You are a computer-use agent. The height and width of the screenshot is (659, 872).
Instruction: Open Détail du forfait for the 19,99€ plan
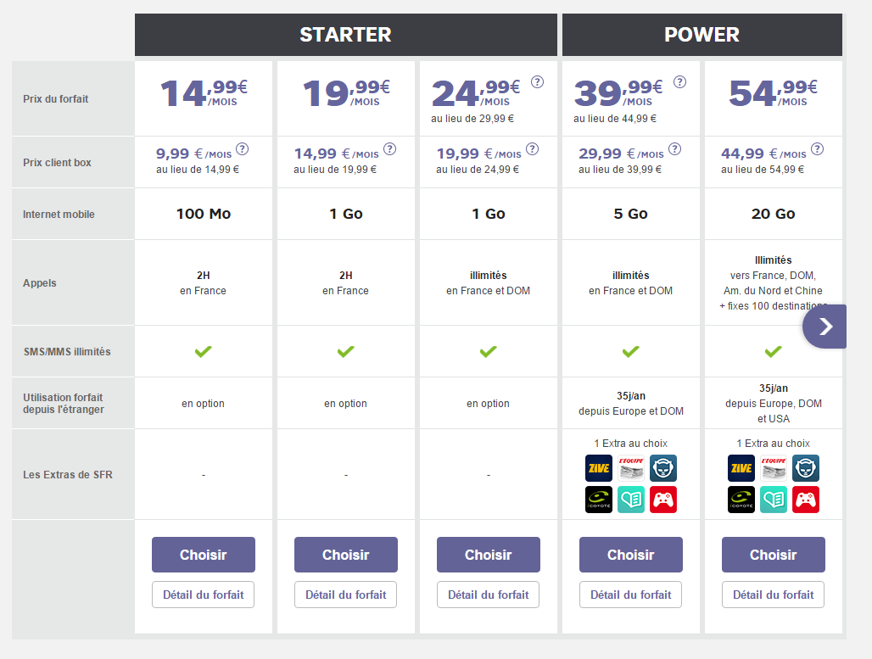(x=346, y=595)
